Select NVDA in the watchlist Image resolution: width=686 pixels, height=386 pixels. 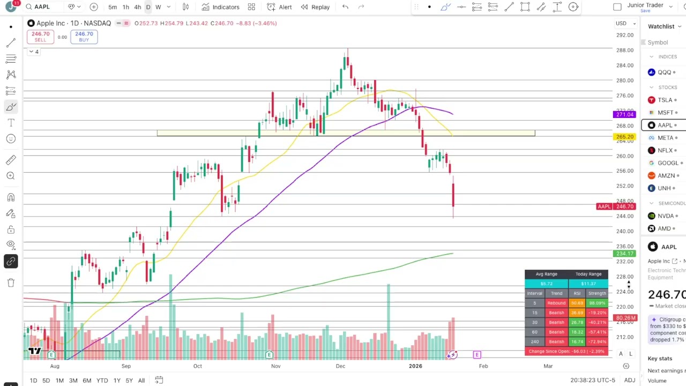point(663,216)
